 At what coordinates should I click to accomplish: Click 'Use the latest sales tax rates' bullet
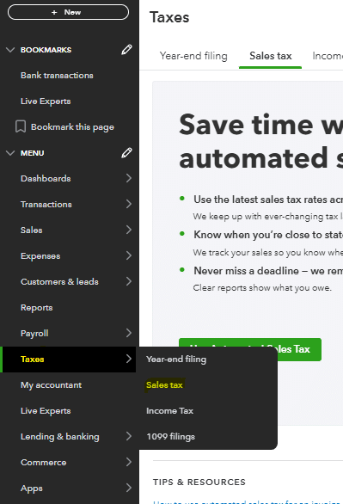(x=268, y=200)
